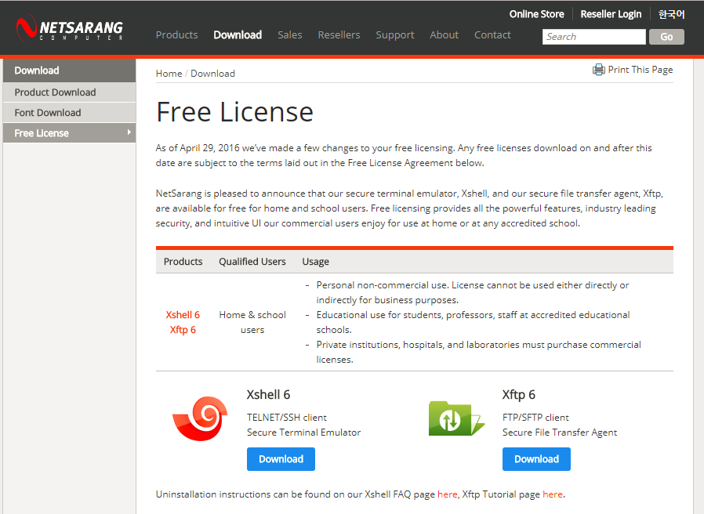Viewport: 704px width, 514px height.
Task: Click the Xshell 6 product heading
Action: [268, 395]
